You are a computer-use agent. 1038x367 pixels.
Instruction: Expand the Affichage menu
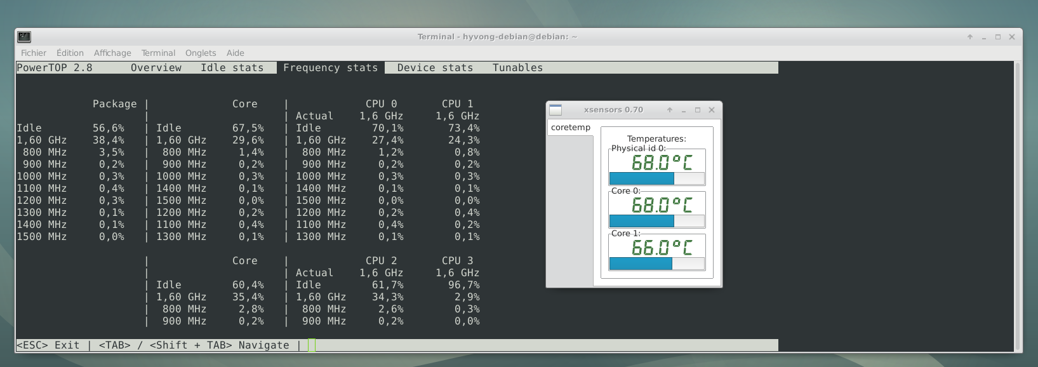pos(112,53)
